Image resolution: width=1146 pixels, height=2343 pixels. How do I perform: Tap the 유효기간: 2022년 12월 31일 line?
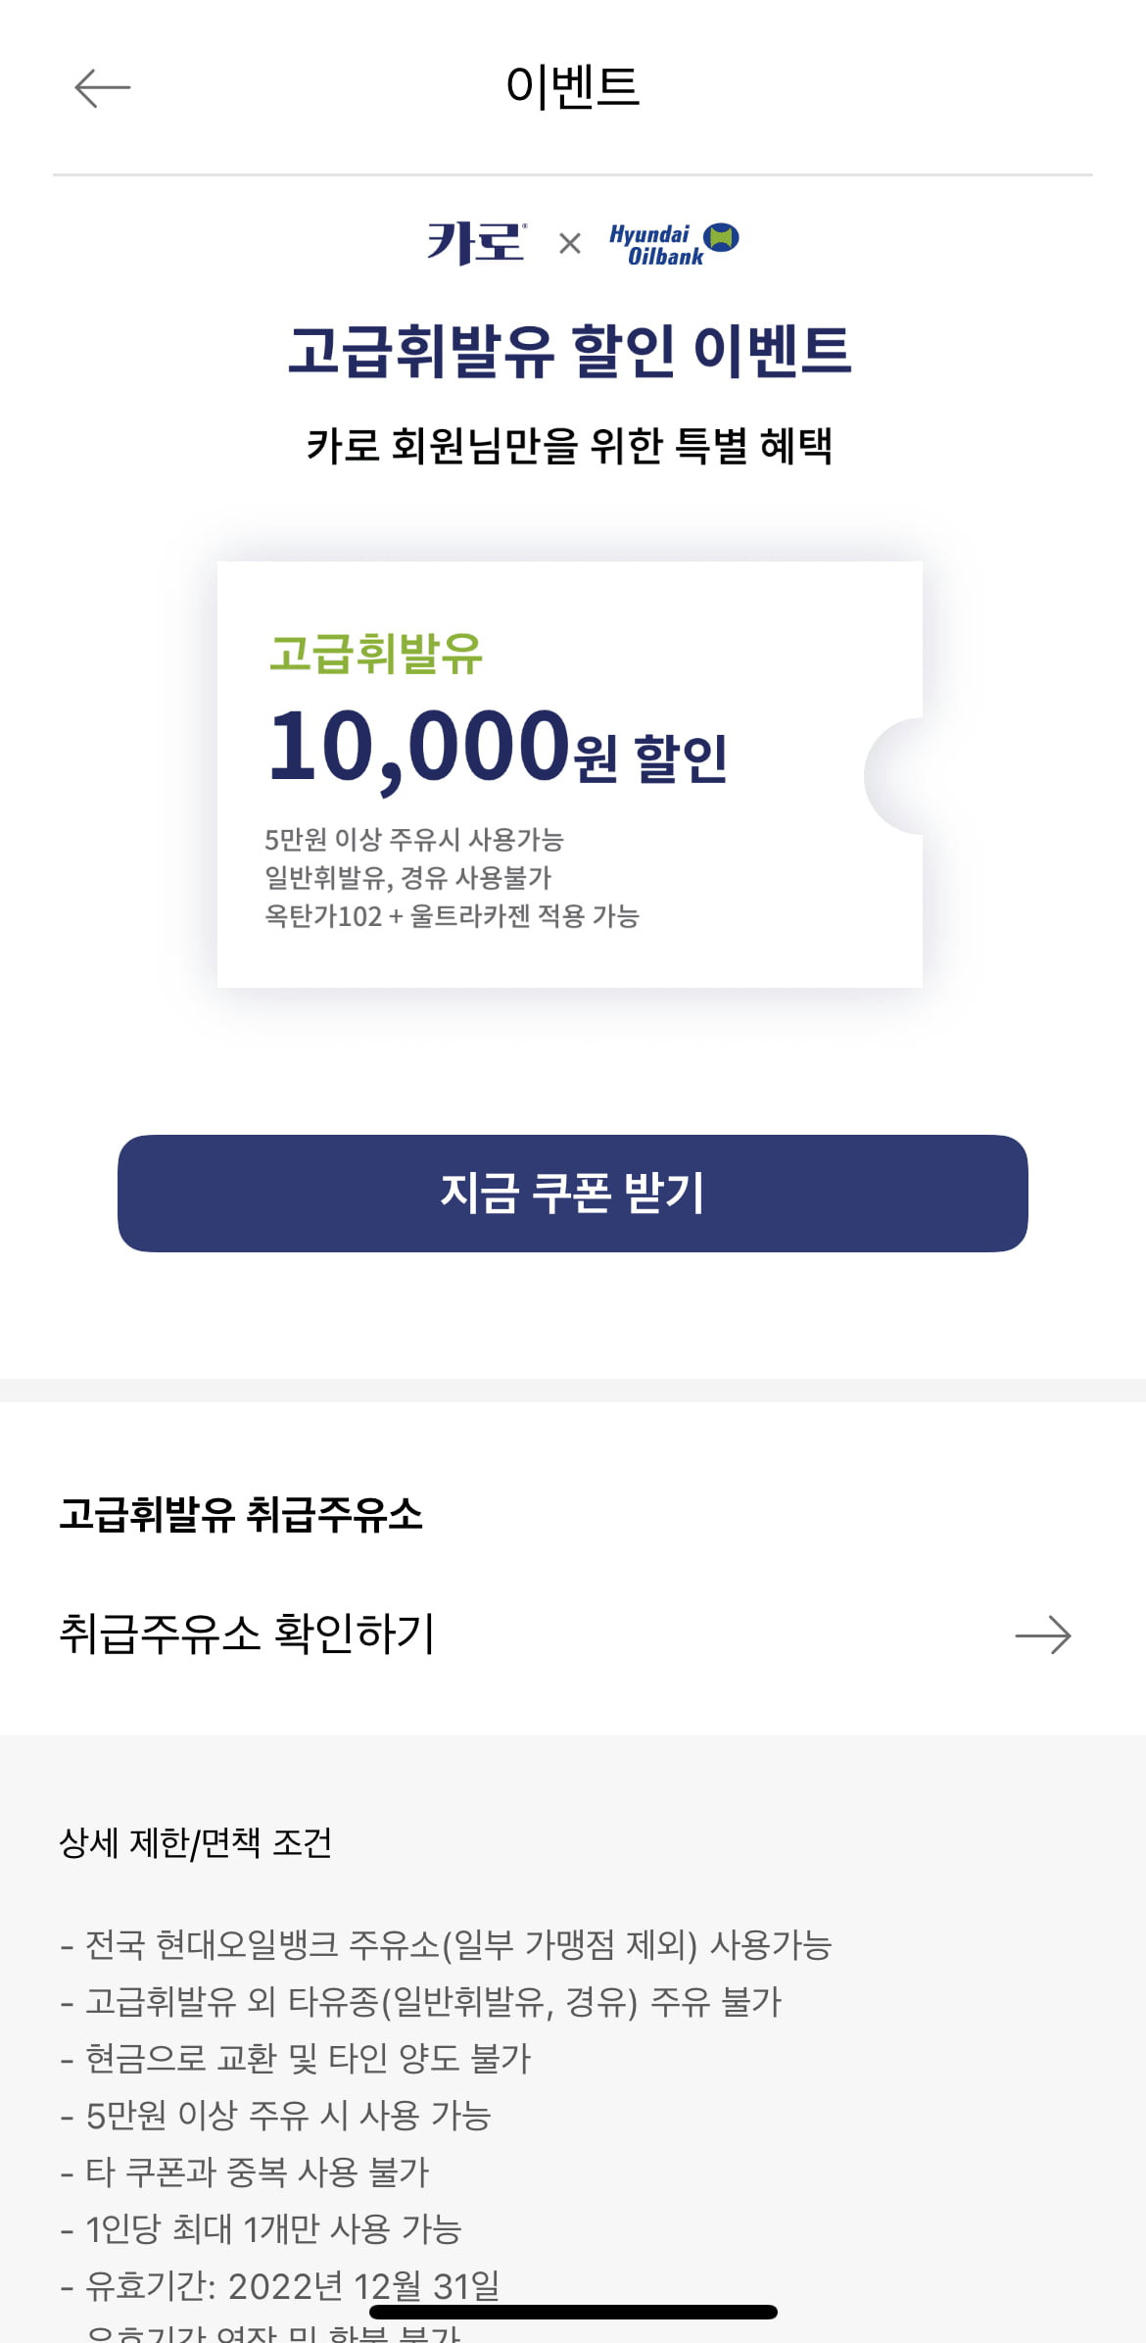point(280,2286)
